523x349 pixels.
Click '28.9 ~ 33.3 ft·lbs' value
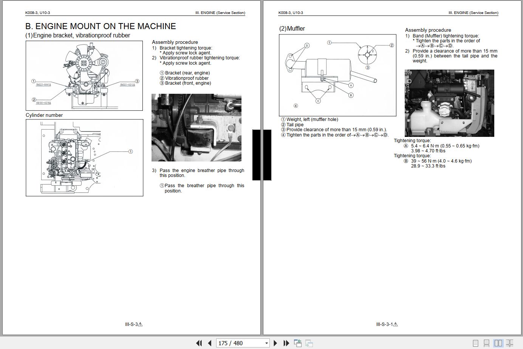click(428, 166)
